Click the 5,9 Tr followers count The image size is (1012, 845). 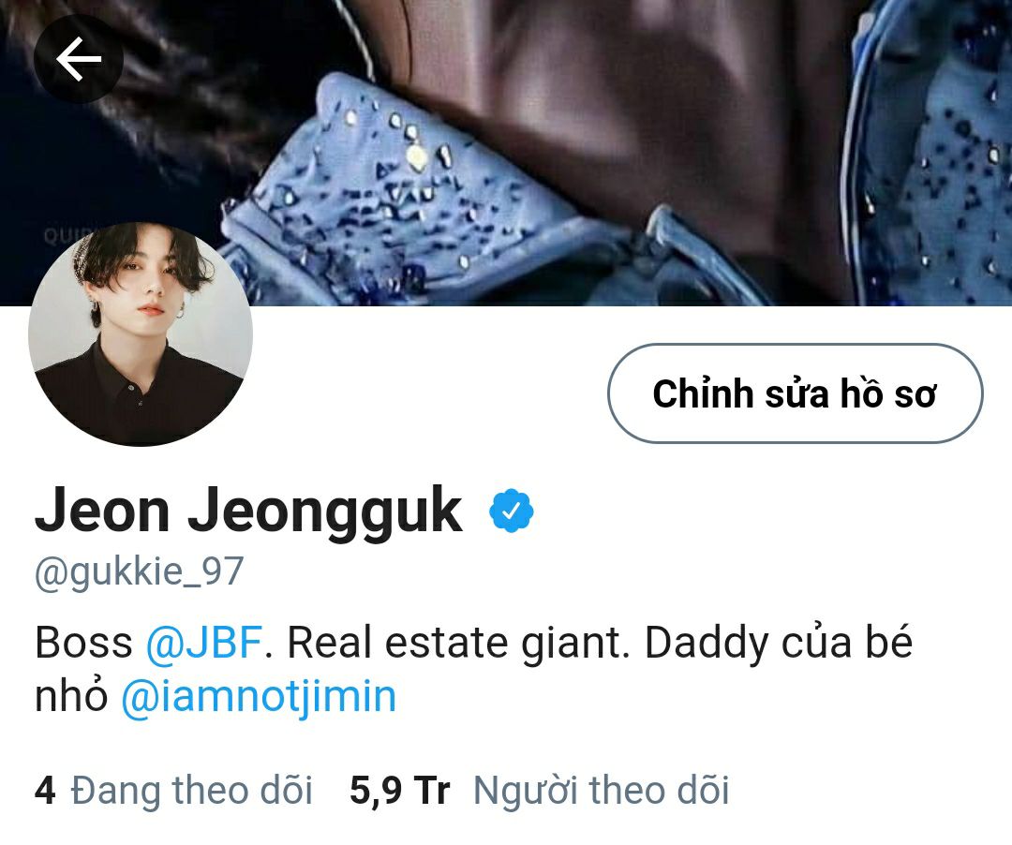tap(399, 790)
